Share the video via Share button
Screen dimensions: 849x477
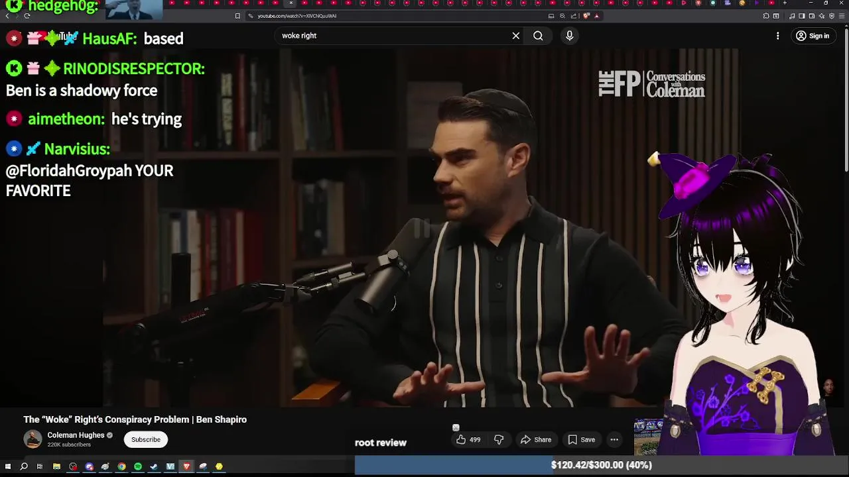point(536,439)
